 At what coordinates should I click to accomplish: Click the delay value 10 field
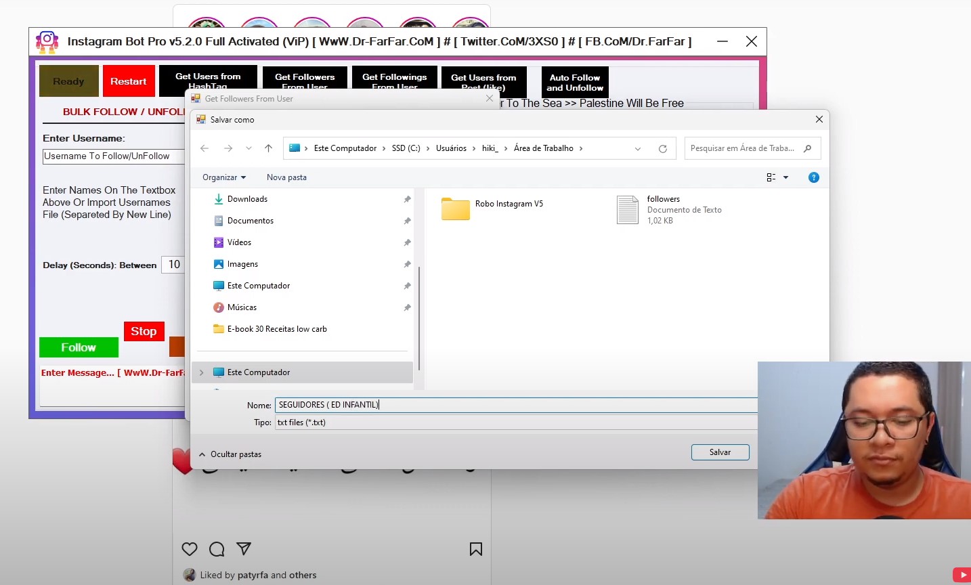[173, 265]
